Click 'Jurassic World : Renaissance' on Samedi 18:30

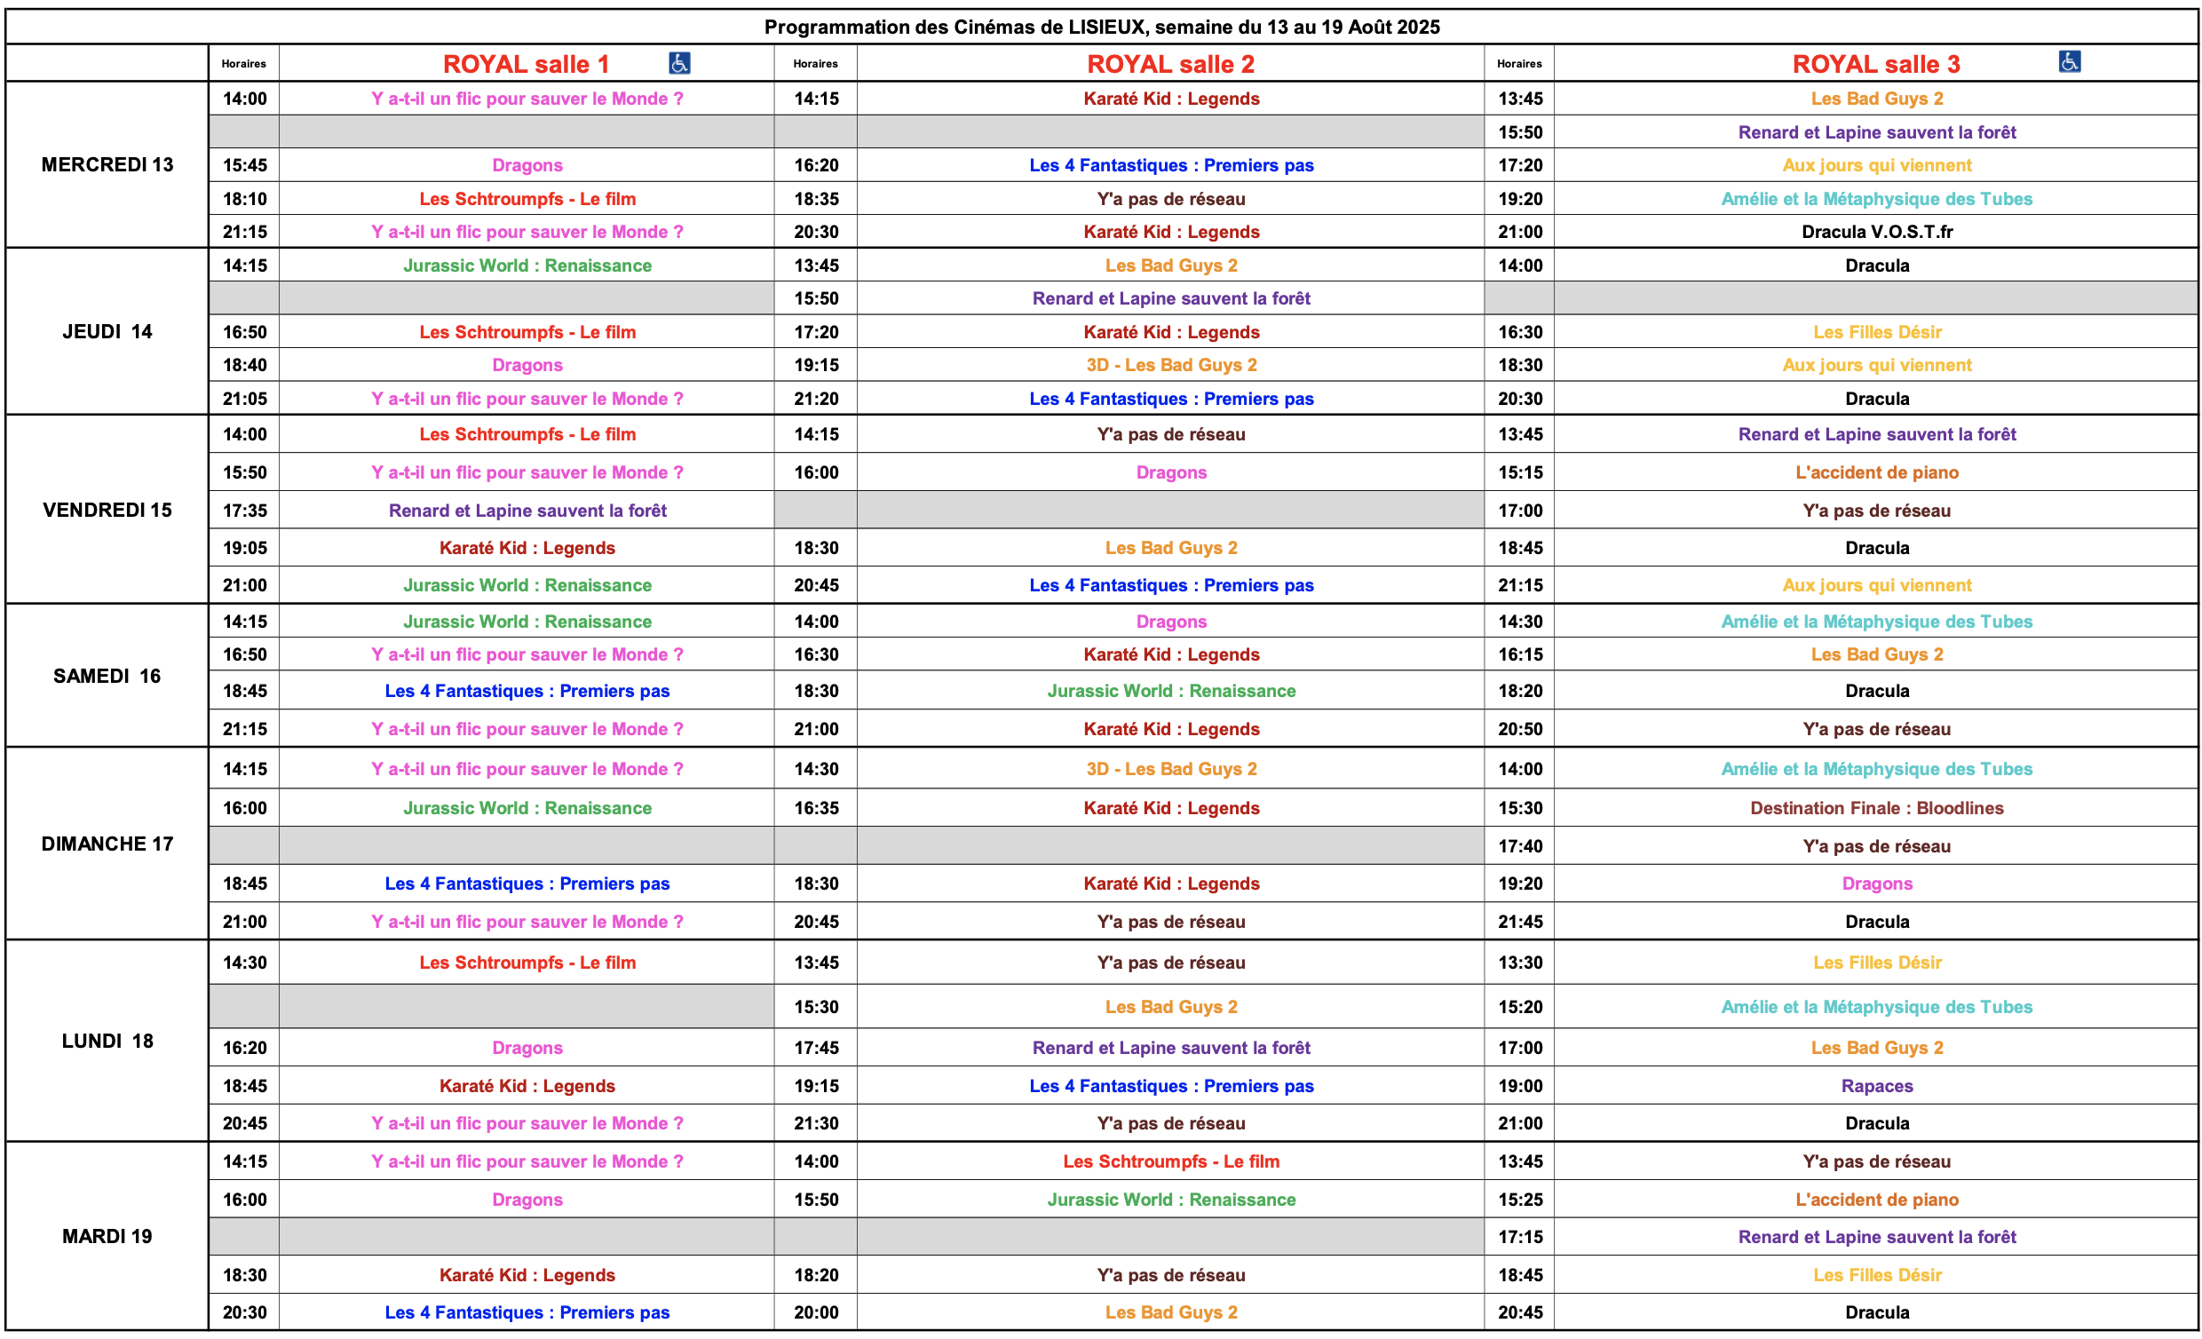pyautogui.click(x=1171, y=691)
